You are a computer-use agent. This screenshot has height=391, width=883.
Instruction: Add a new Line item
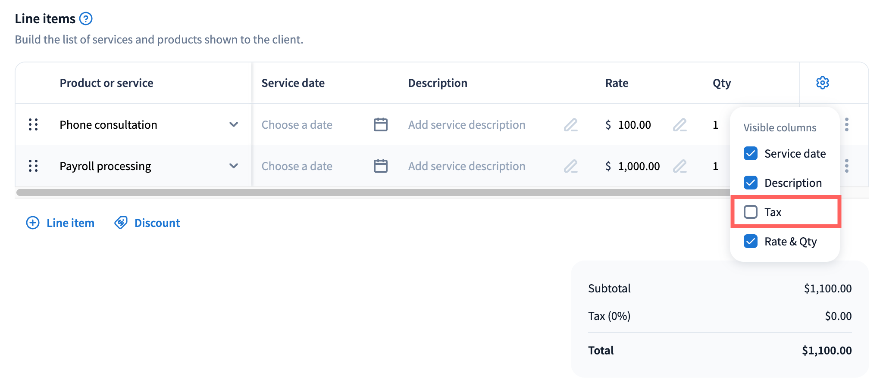[x=60, y=223]
